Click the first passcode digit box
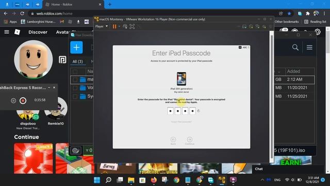This screenshot has width=330, height=186. click(x=170, y=111)
